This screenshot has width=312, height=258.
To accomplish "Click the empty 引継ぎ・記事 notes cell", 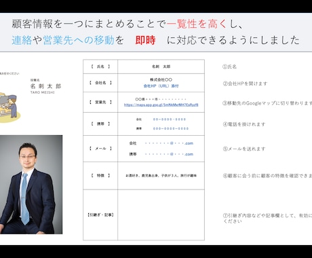I will pos(161,215).
